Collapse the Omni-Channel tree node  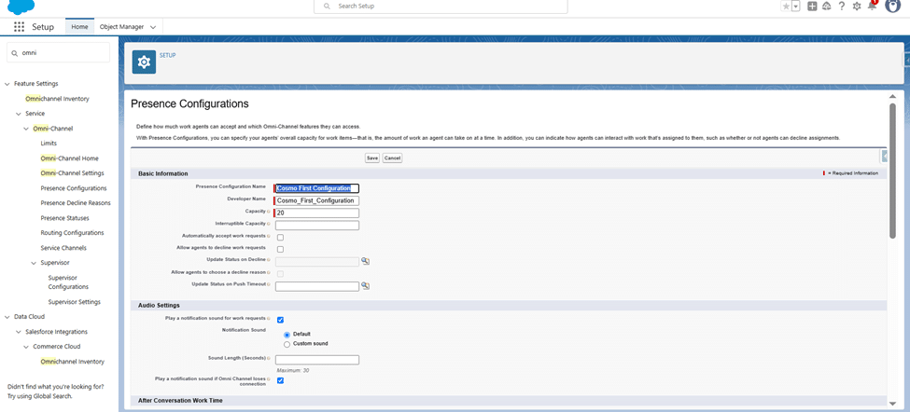coord(26,129)
